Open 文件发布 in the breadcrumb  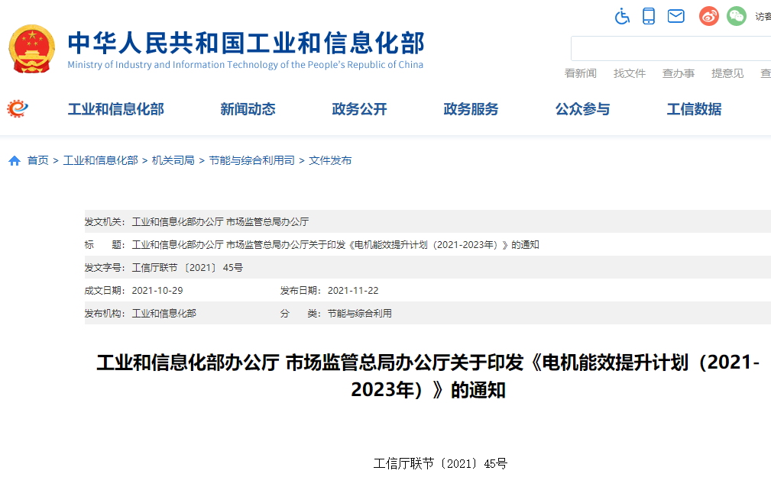click(329, 160)
